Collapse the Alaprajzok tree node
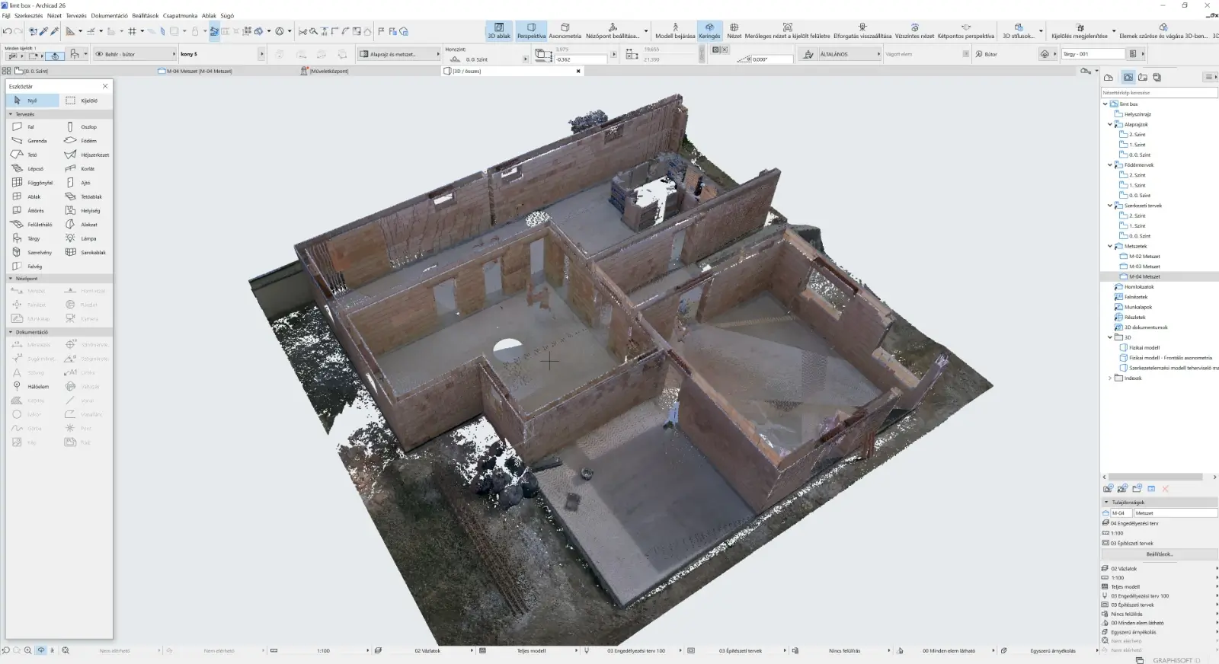Viewport: 1219px width, 664px height. point(1109,124)
